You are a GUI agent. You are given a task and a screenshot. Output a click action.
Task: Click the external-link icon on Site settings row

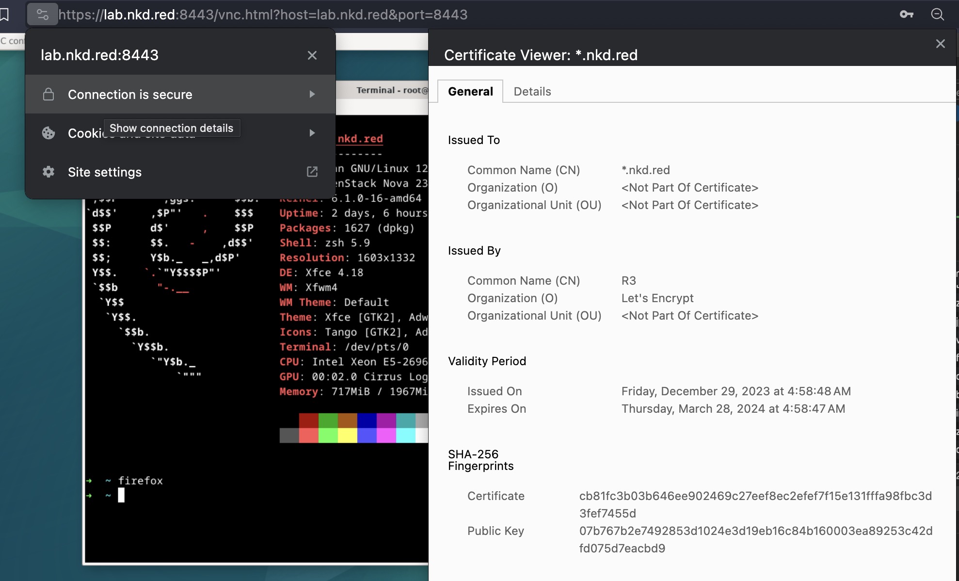[312, 172]
